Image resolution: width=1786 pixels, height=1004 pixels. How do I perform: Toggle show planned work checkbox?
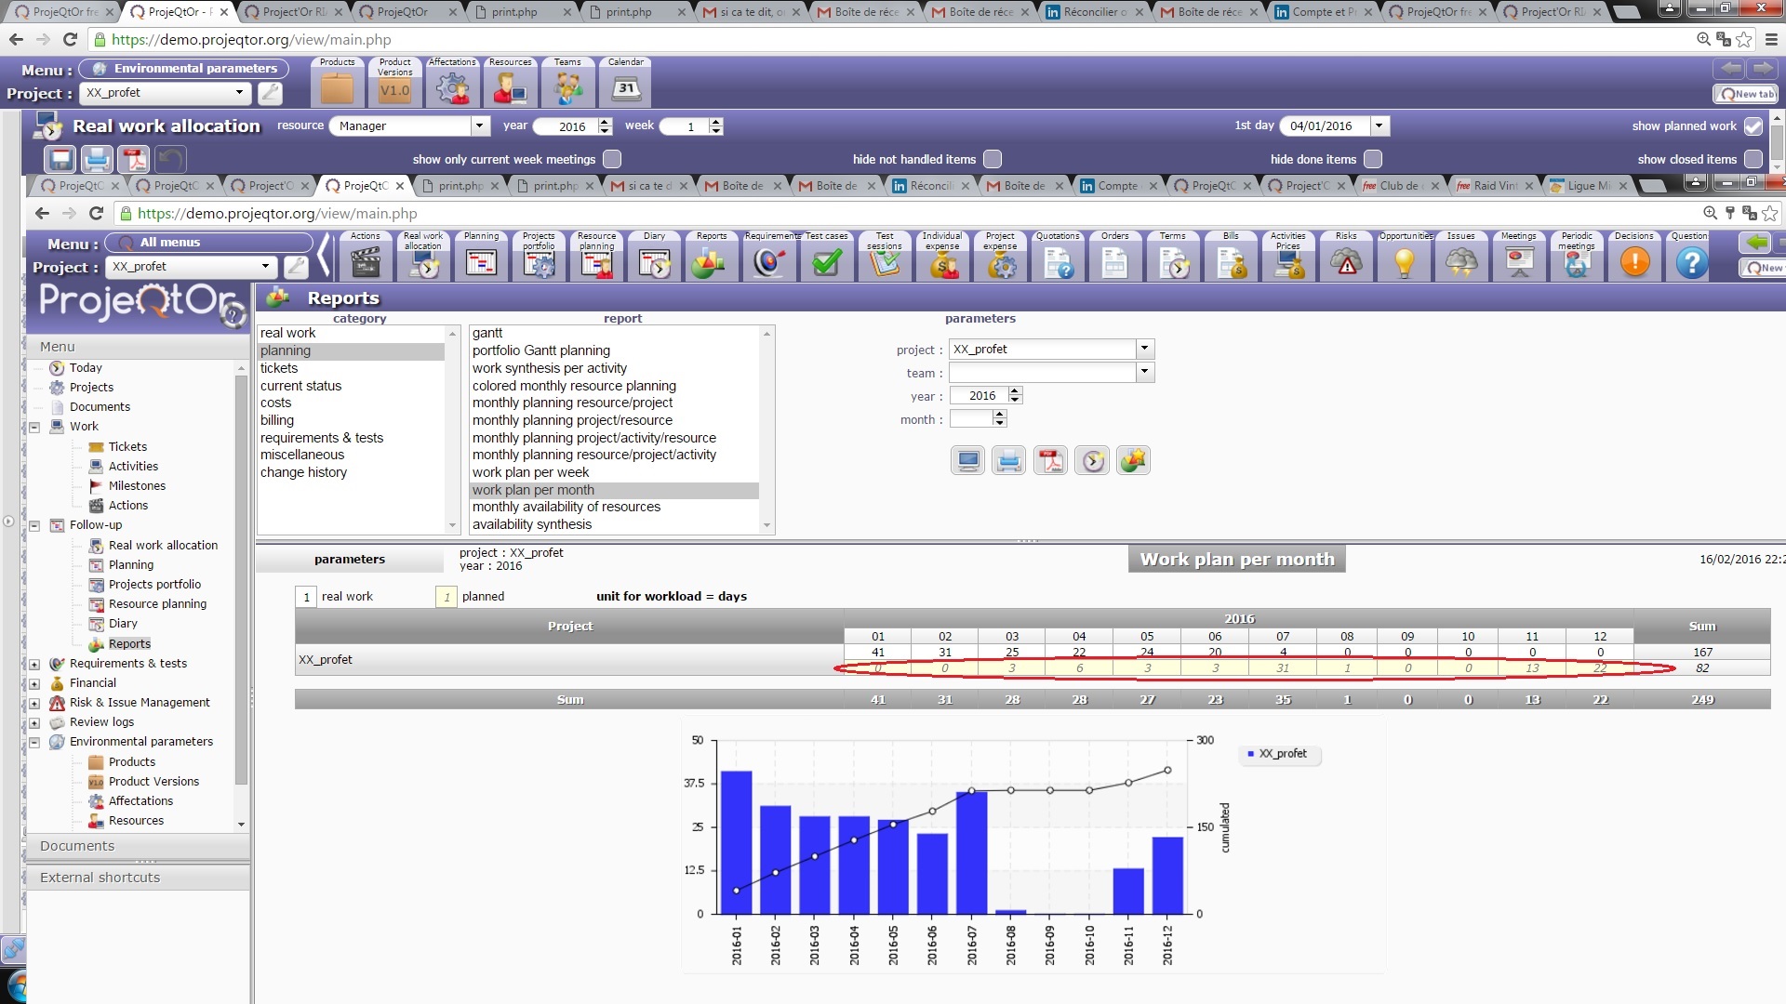[x=1753, y=126]
